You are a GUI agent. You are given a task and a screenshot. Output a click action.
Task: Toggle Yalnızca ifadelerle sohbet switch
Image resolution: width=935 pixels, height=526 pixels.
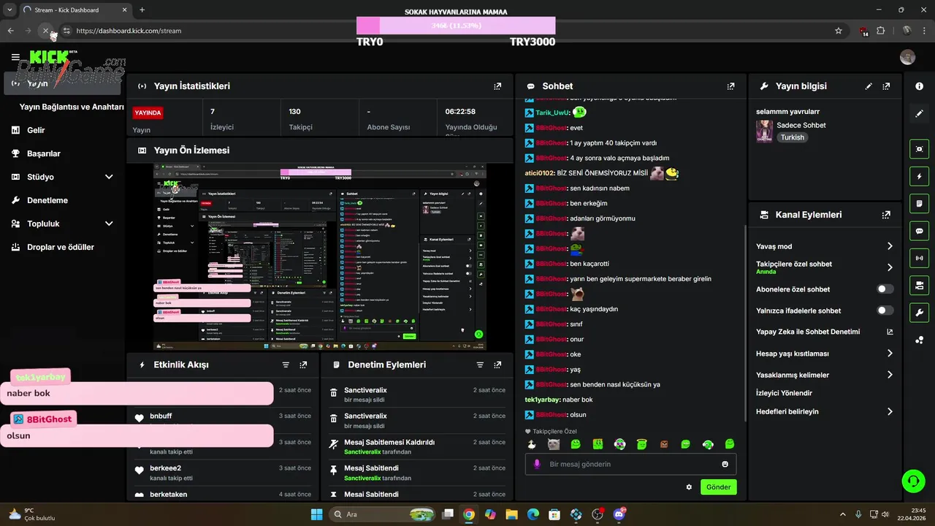click(x=885, y=310)
